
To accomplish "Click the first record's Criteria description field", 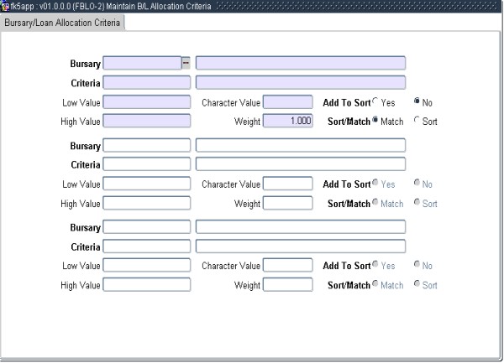I will pyautogui.click(x=300, y=82).
